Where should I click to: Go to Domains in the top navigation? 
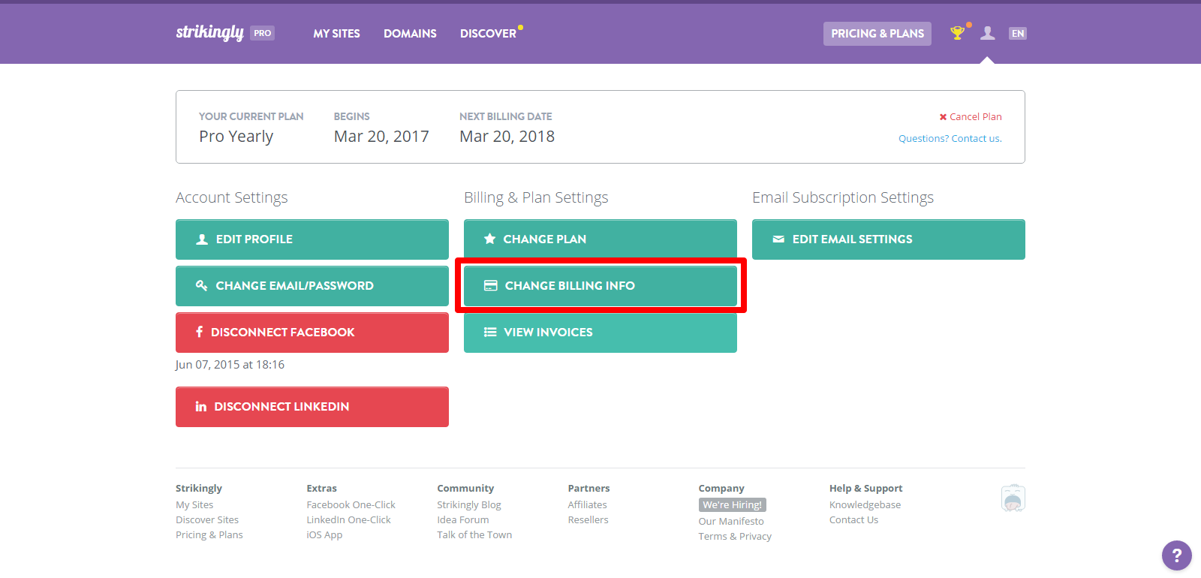(410, 34)
